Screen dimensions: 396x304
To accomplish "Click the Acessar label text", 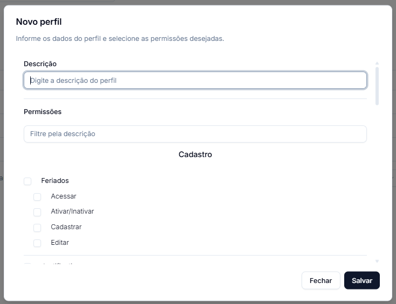I will coord(63,196).
